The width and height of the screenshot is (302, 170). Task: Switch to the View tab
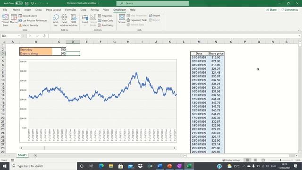[106, 9]
